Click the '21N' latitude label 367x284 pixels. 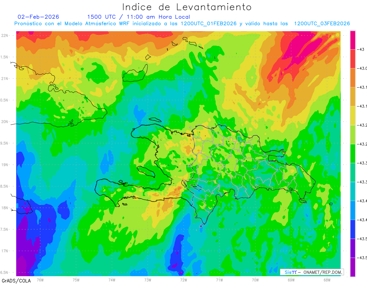point(5,78)
